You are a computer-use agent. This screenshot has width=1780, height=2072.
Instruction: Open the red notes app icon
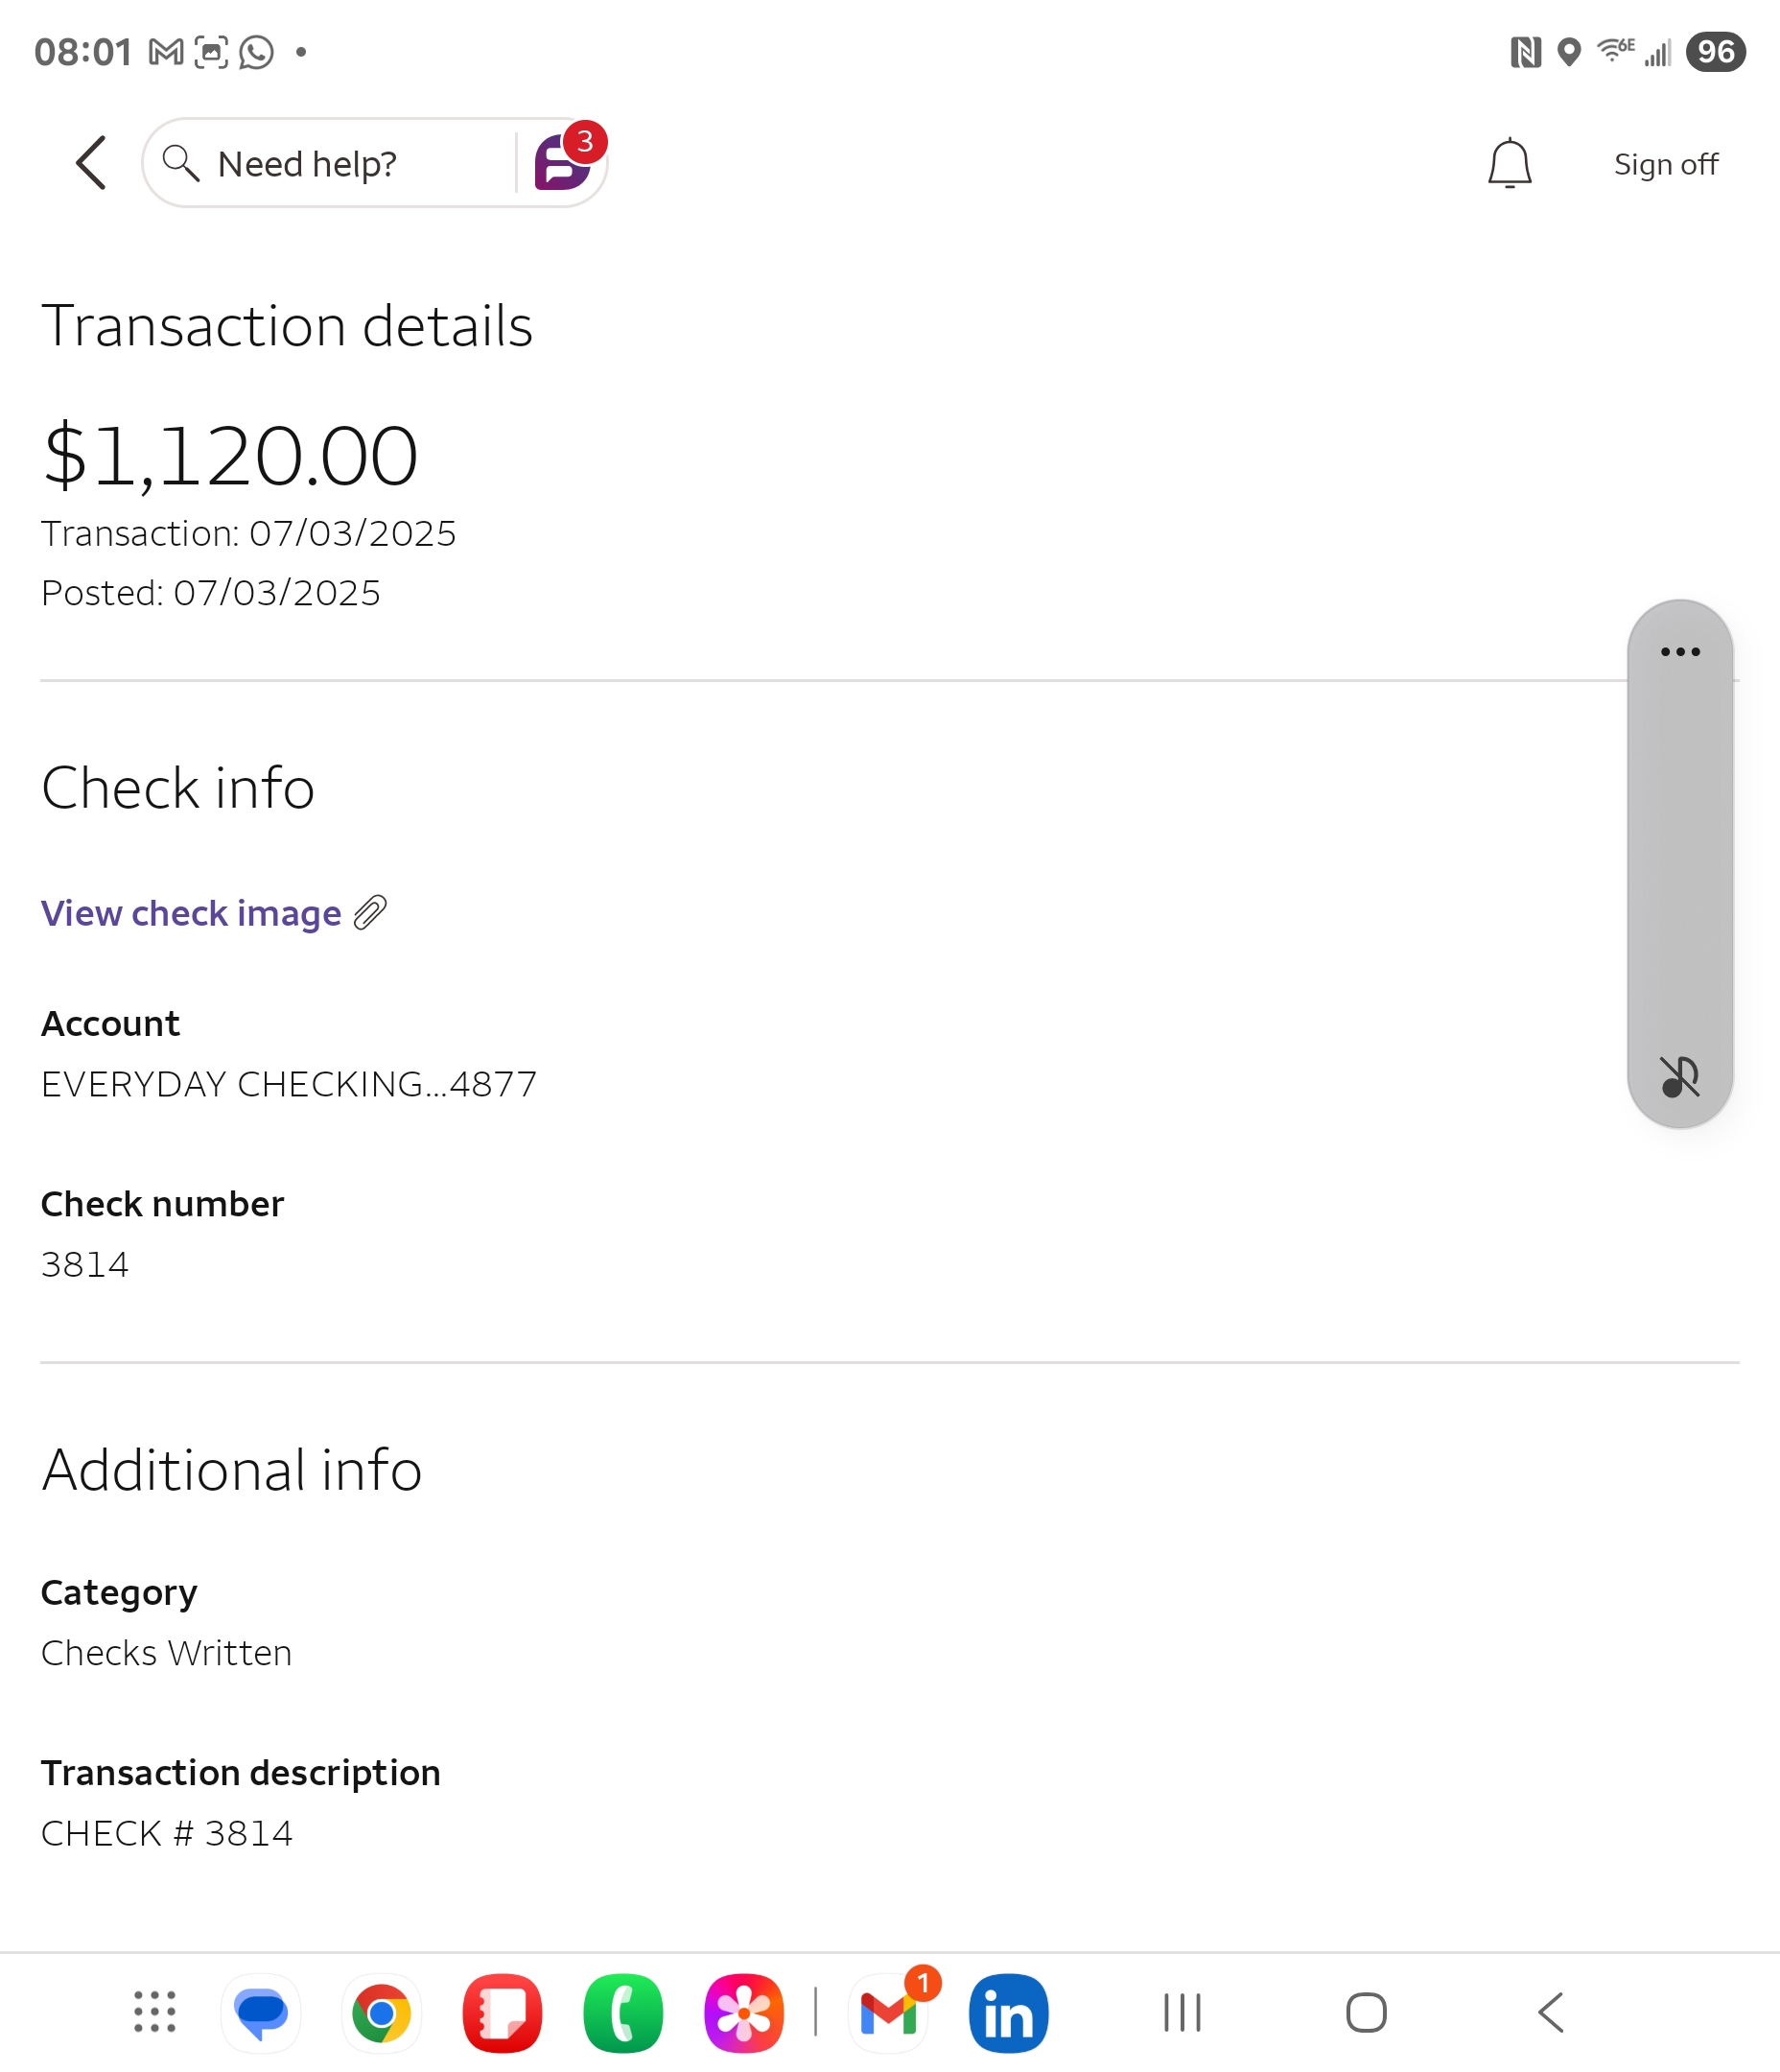(502, 2012)
